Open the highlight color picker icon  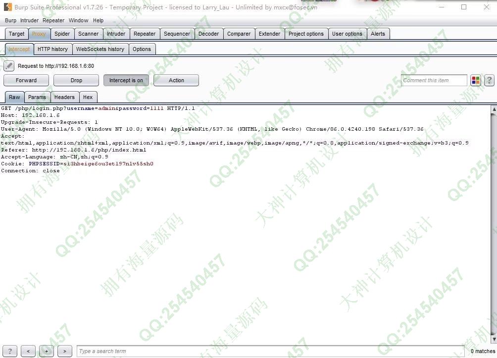coord(476,80)
